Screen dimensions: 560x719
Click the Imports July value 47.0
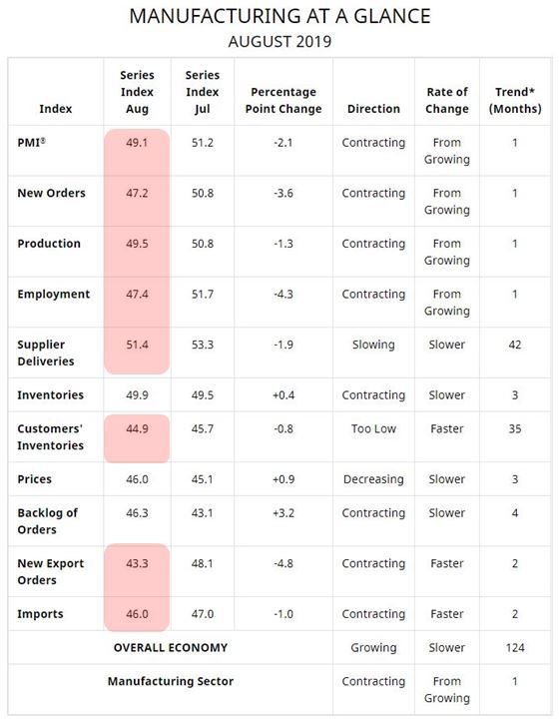[203, 614]
